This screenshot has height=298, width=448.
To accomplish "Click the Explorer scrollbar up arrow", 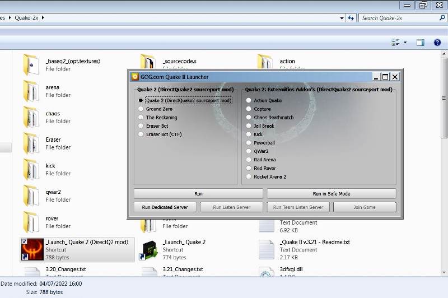I will tap(444, 54).
